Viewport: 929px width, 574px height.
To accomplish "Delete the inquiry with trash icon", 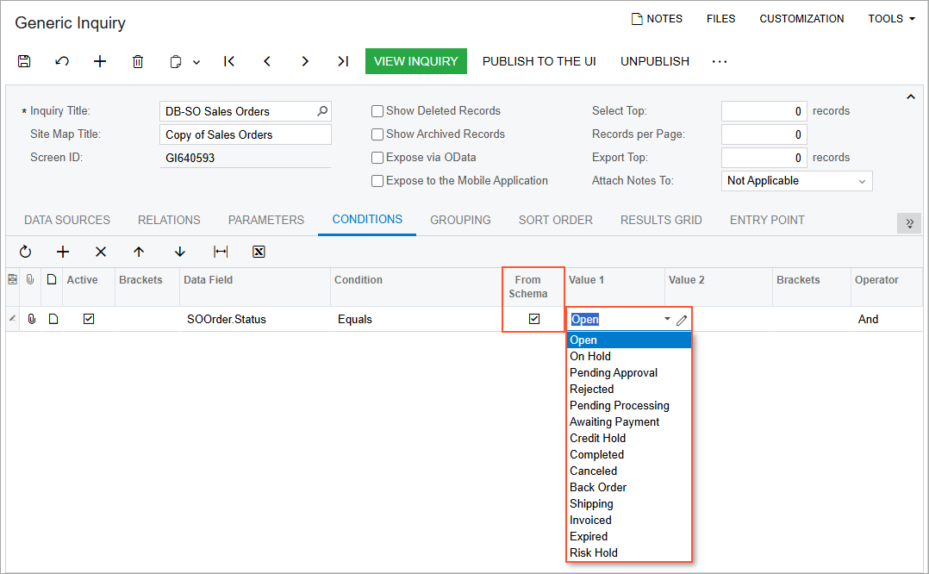I will (x=138, y=61).
